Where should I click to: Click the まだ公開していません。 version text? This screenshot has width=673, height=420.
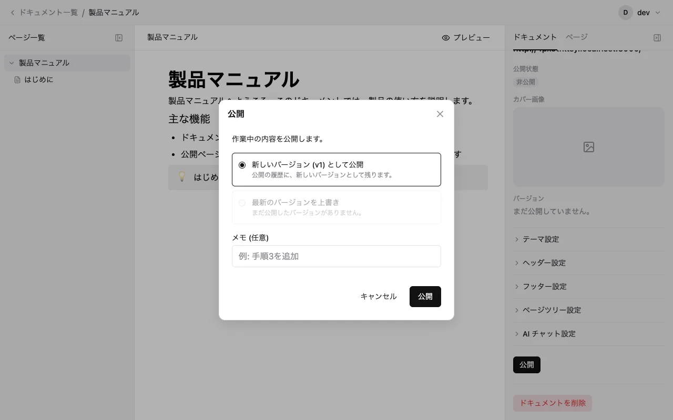click(x=553, y=212)
